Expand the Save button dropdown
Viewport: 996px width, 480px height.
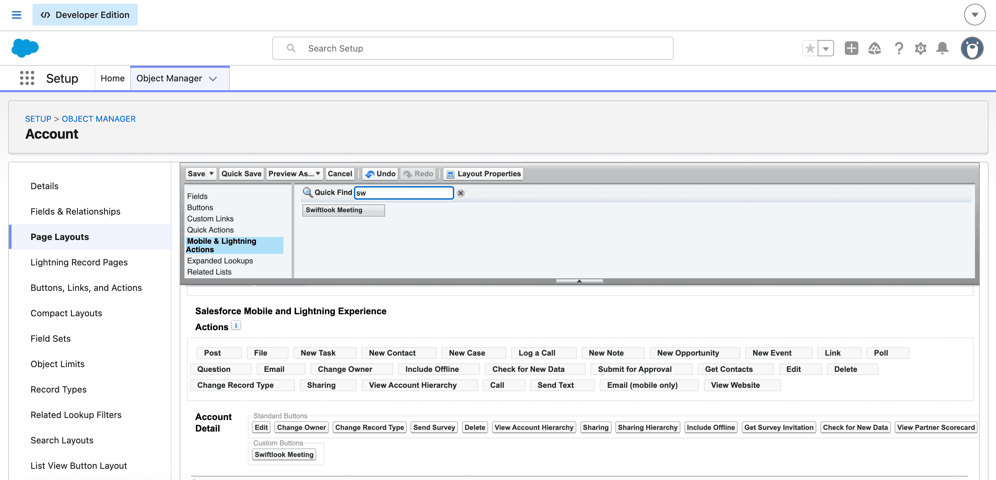pos(212,174)
